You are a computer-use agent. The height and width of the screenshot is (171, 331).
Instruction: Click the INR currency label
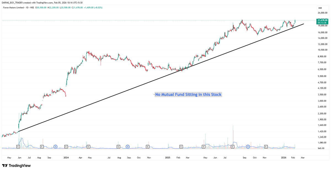coord(320,8)
